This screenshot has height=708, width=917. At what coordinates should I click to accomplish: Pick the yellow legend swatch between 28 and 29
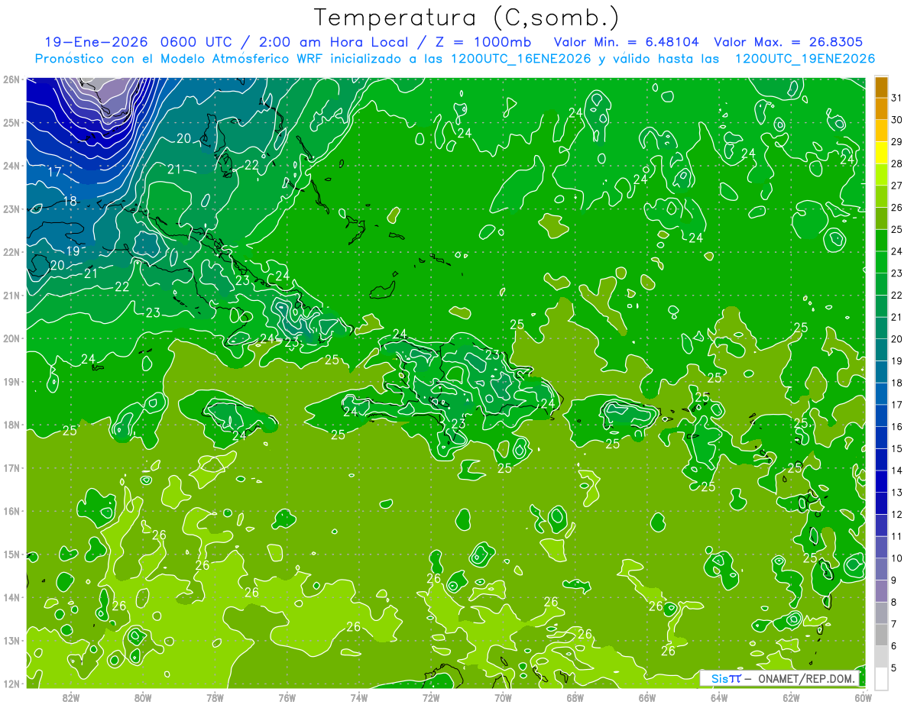[881, 153]
